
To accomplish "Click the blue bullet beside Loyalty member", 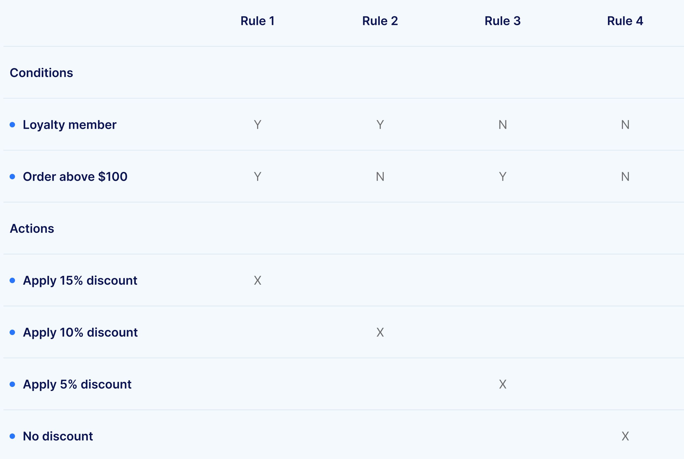I will [x=12, y=125].
